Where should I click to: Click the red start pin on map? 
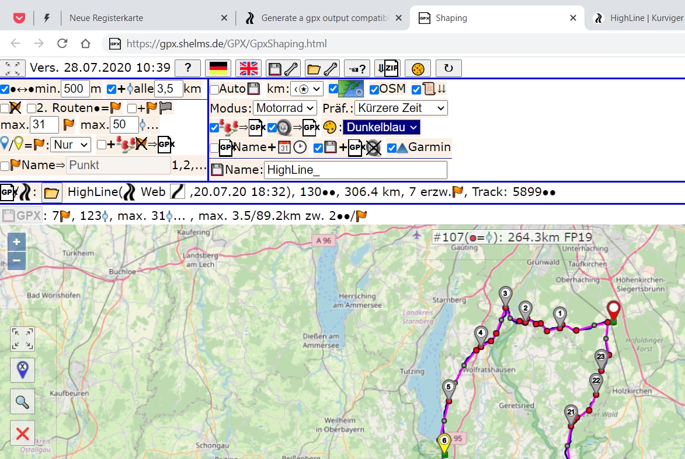(614, 312)
